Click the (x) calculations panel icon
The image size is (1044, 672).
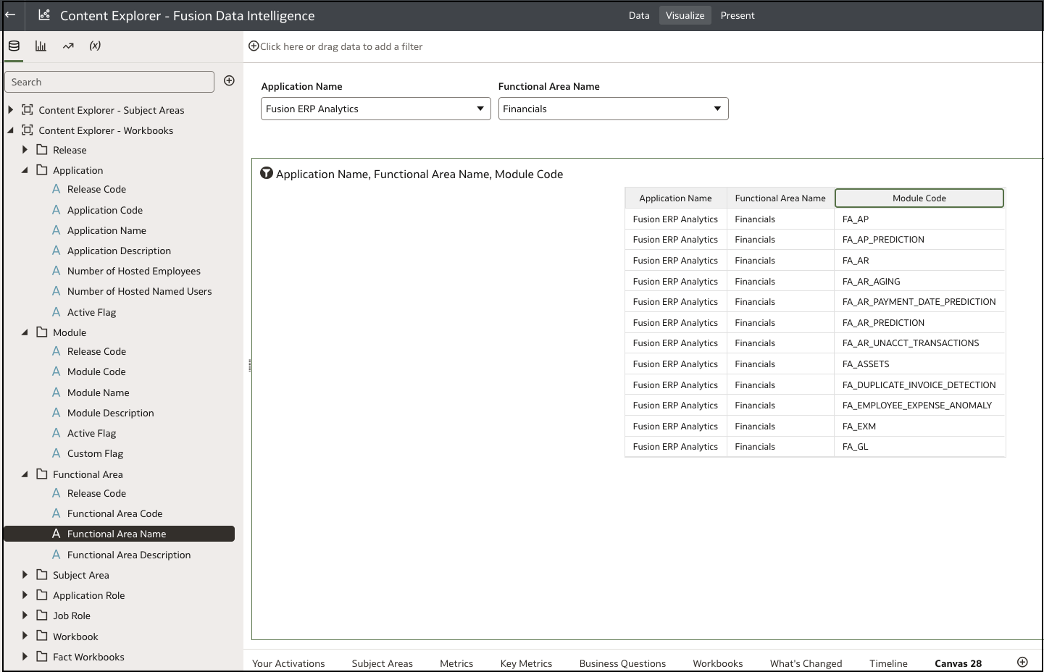pos(94,45)
